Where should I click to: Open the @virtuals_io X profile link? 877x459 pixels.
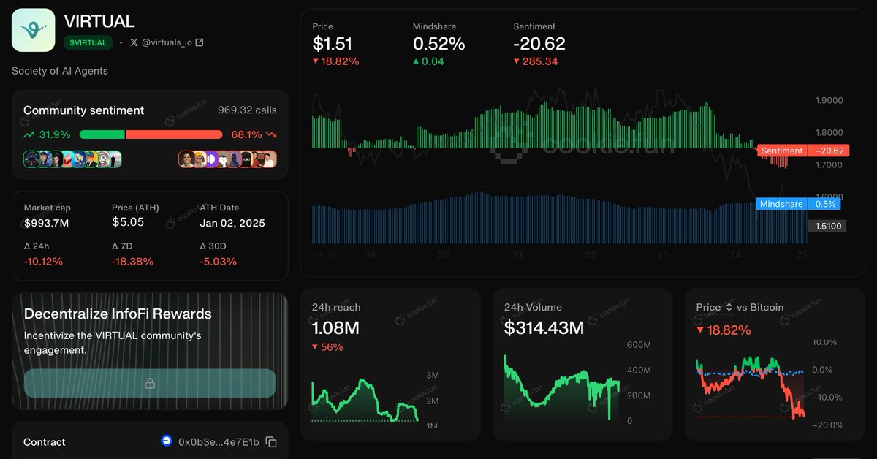(x=167, y=42)
